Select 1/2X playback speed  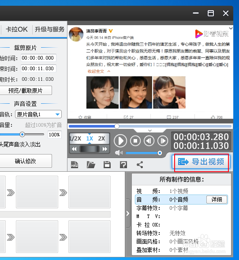75,139
